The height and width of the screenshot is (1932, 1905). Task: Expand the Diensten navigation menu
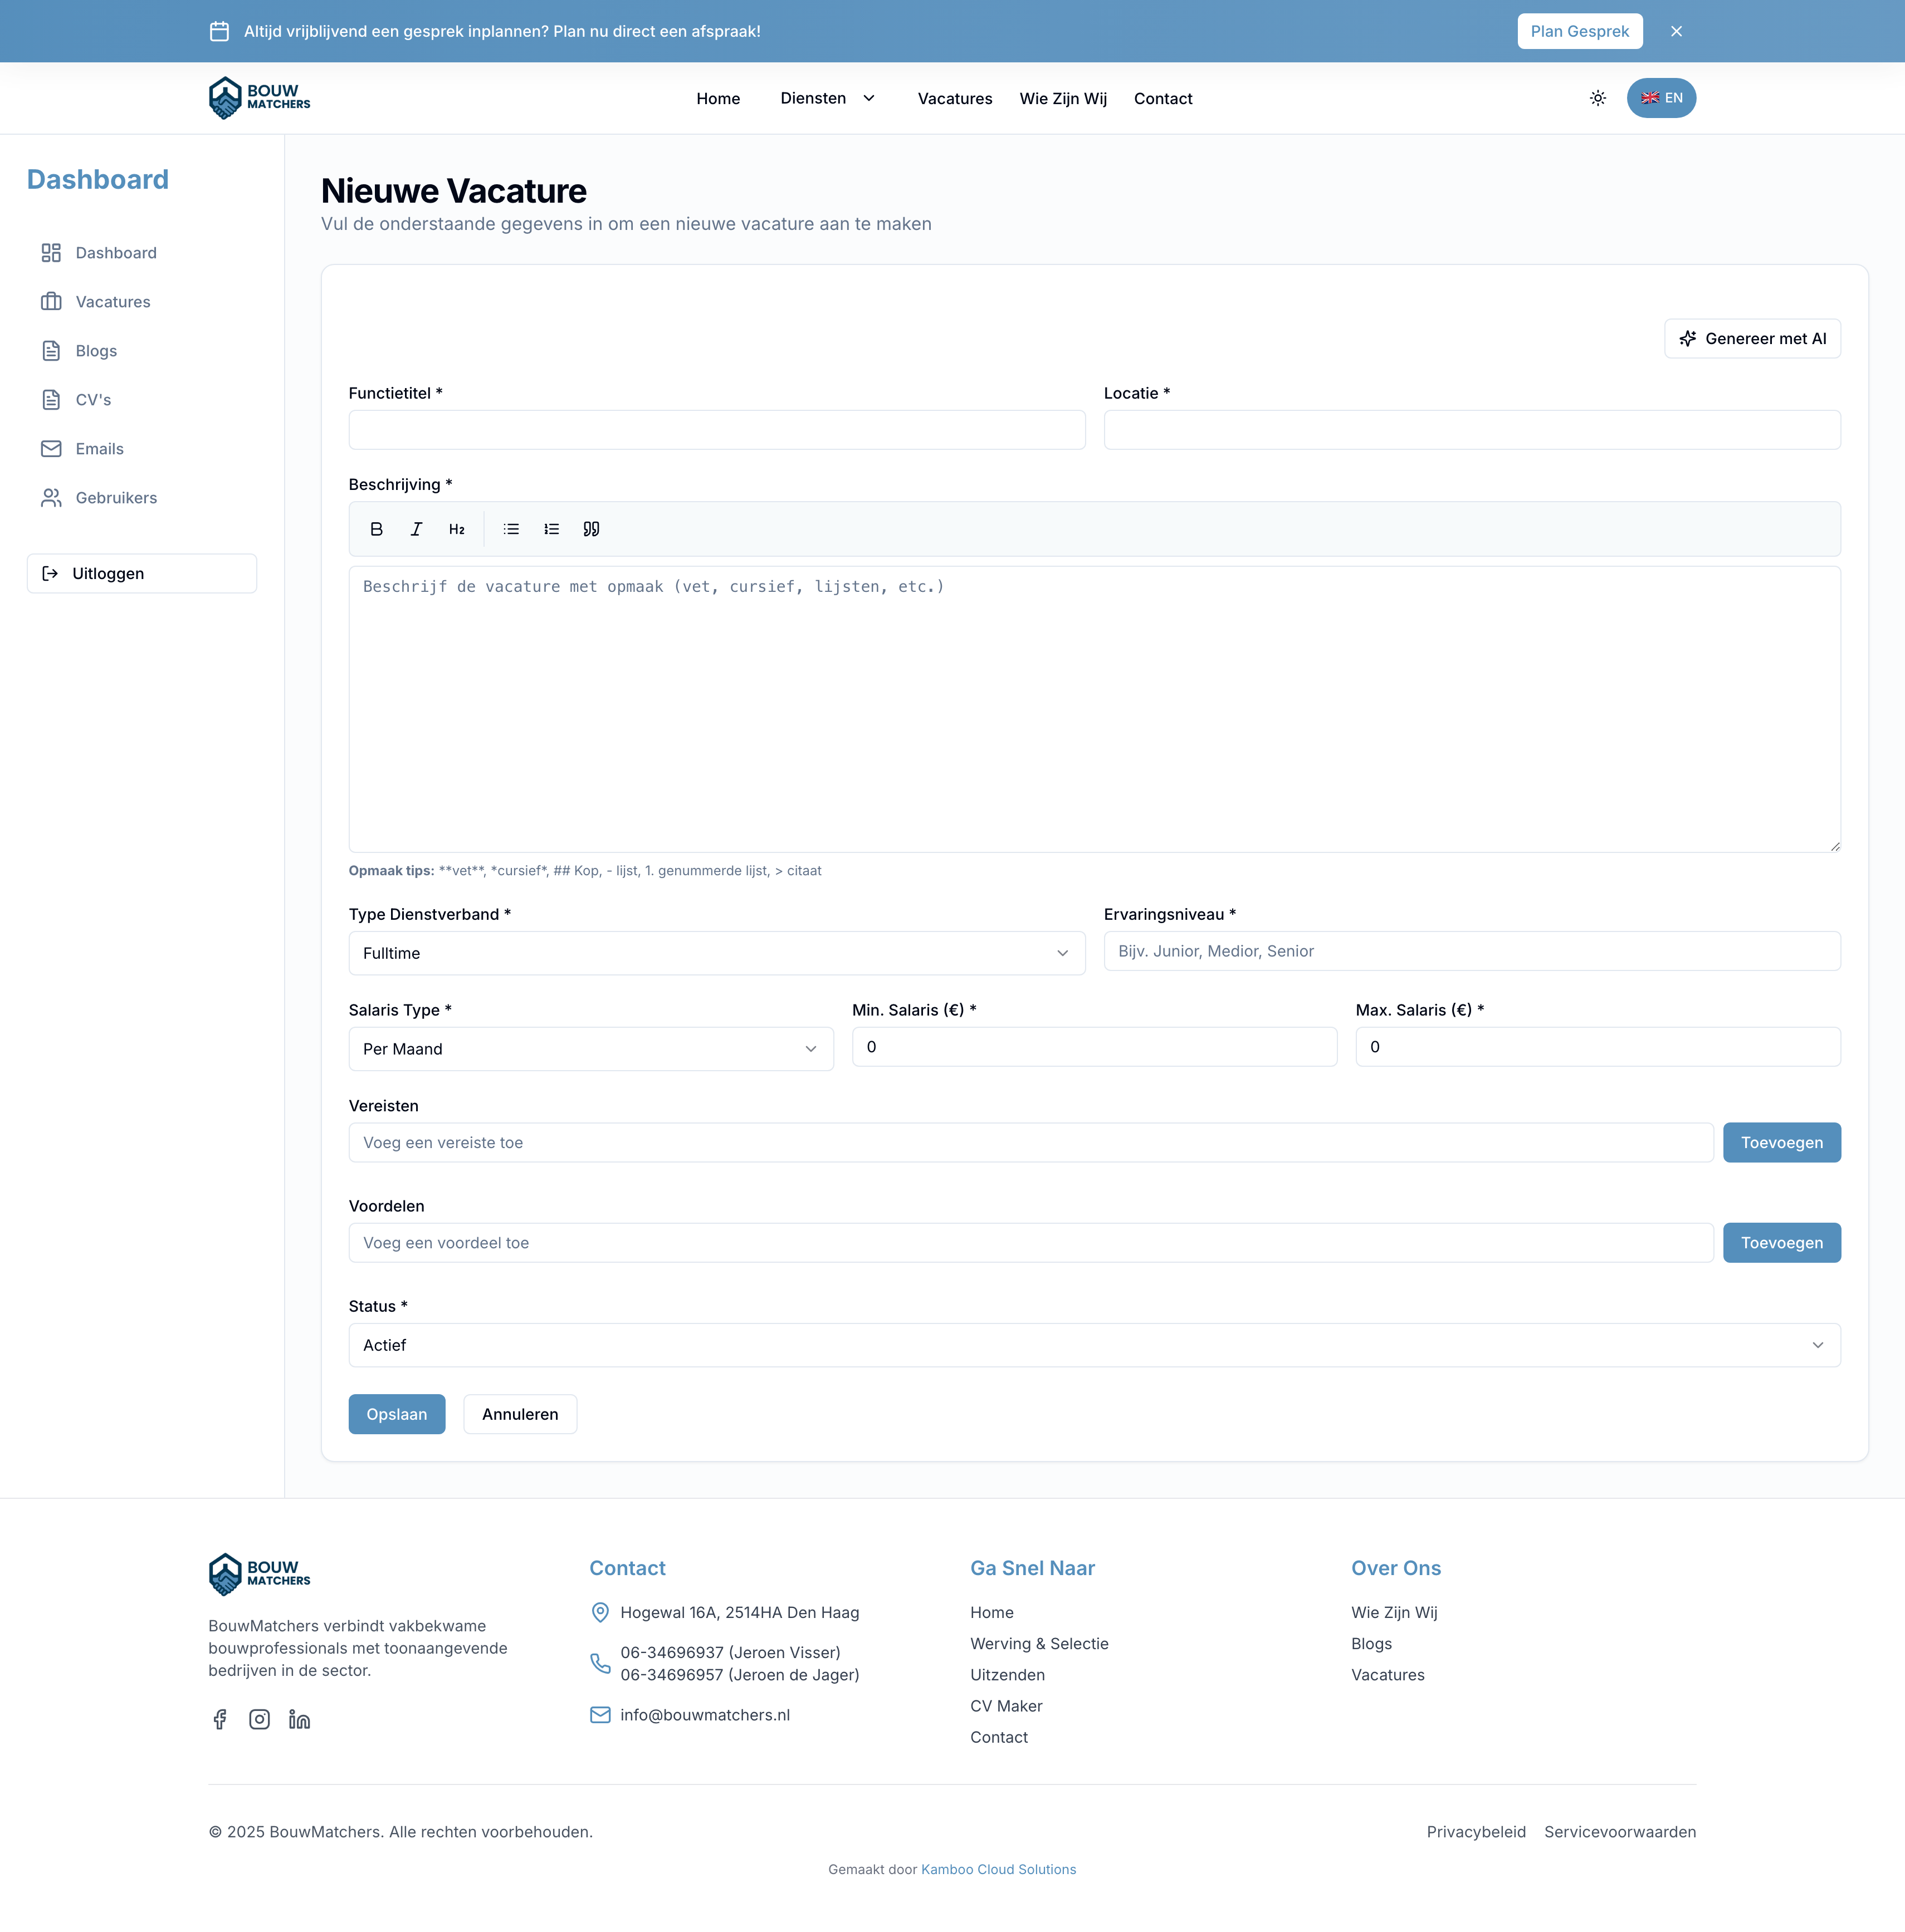point(827,98)
